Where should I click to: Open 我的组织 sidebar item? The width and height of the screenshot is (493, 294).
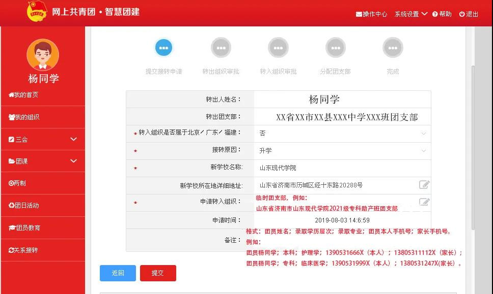pos(43,117)
